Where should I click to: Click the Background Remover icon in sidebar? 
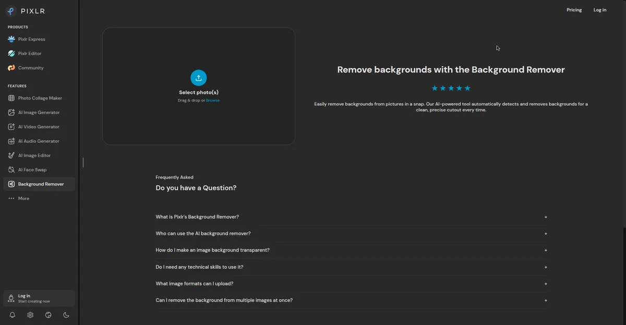point(11,184)
